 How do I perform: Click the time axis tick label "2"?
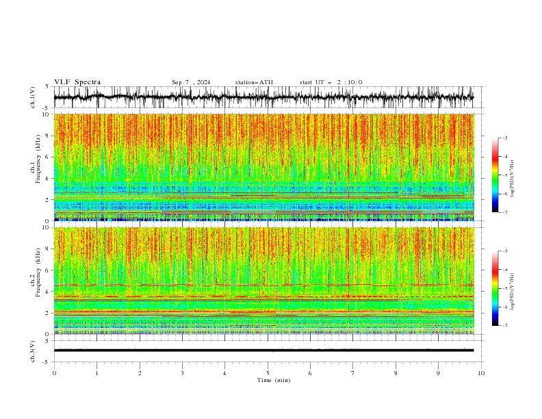140,373
